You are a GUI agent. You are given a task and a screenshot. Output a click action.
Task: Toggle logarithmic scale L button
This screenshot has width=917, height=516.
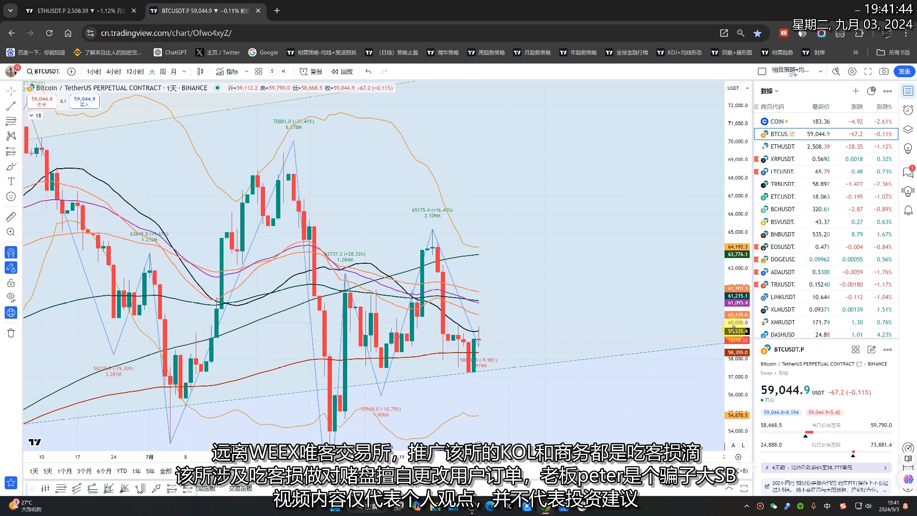click(743, 445)
